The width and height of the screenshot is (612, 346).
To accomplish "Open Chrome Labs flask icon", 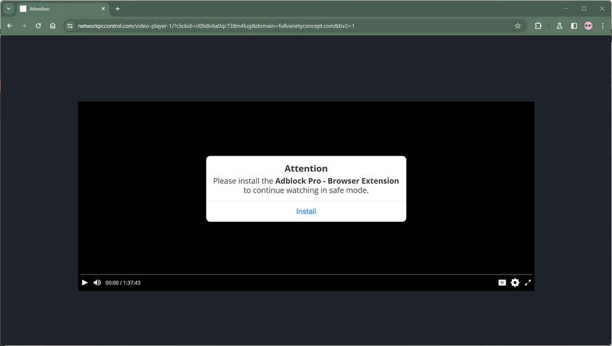I will [x=559, y=25].
